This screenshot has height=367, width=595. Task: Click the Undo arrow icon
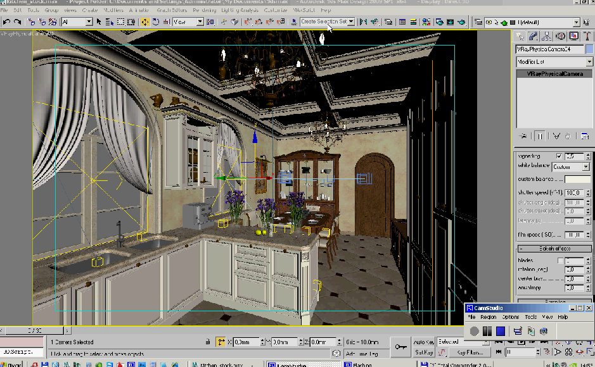(6, 22)
